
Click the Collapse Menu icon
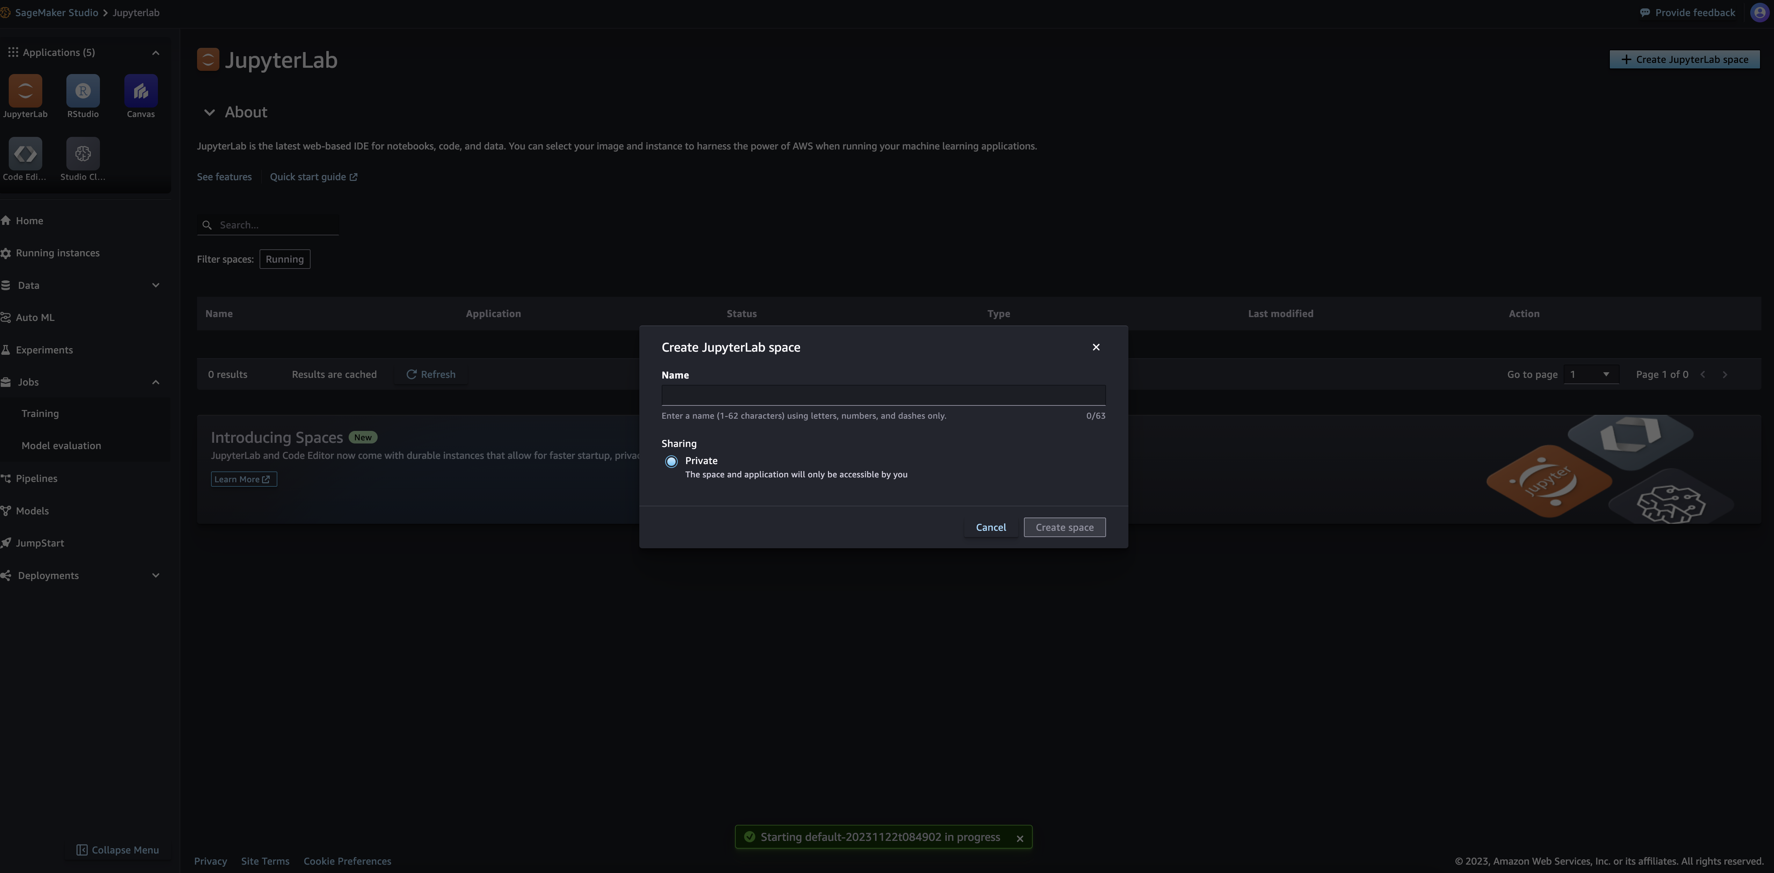pyautogui.click(x=82, y=850)
